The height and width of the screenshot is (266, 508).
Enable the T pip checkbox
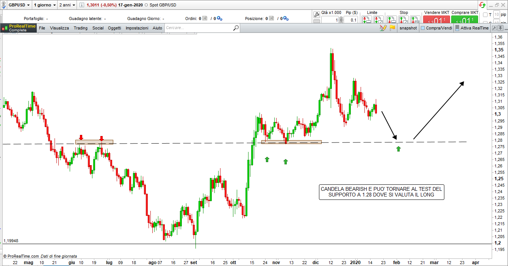point(485,15)
